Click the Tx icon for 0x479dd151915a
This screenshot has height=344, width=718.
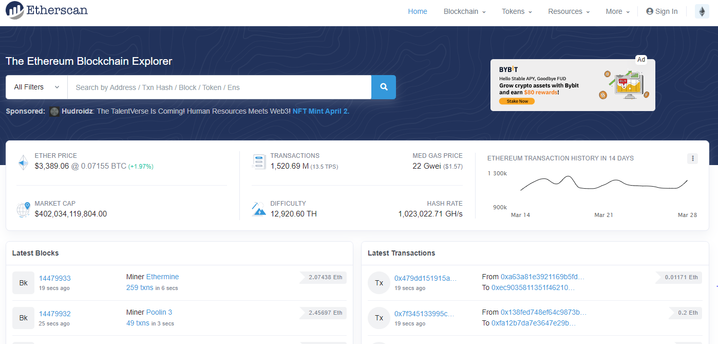(379, 283)
